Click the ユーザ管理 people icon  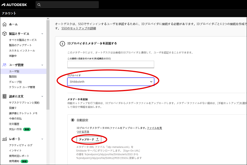click(4, 65)
